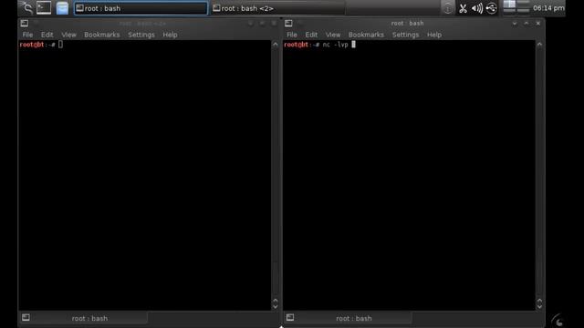
Task: Open the Klipper scissors clipboard icon
Action: [x=463, y=8]
